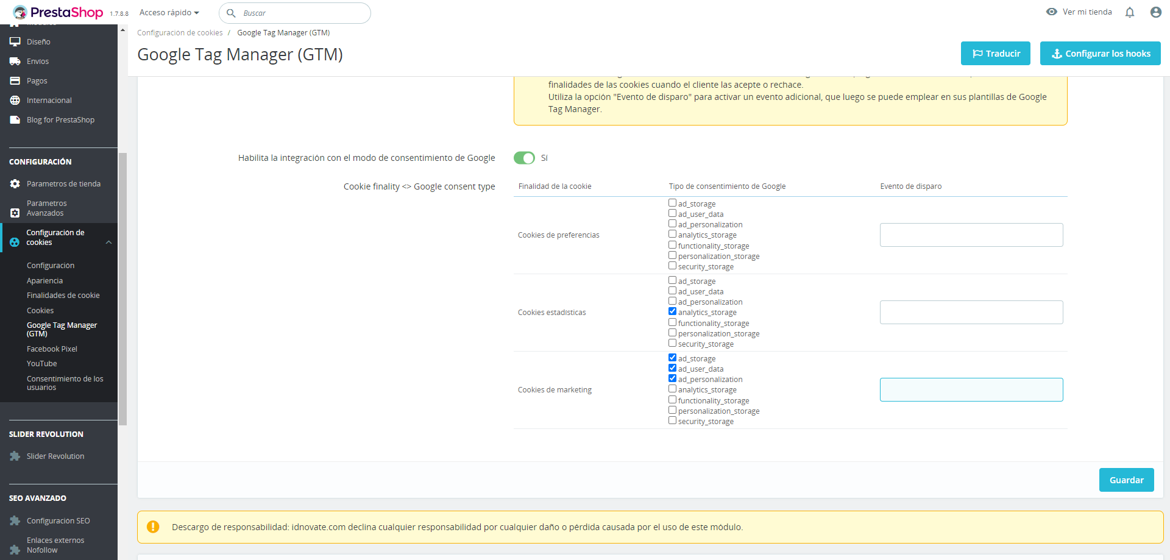
Task: Uncheck ad_personalization for Cookies de marketing
Action: (x=672, y=378)
